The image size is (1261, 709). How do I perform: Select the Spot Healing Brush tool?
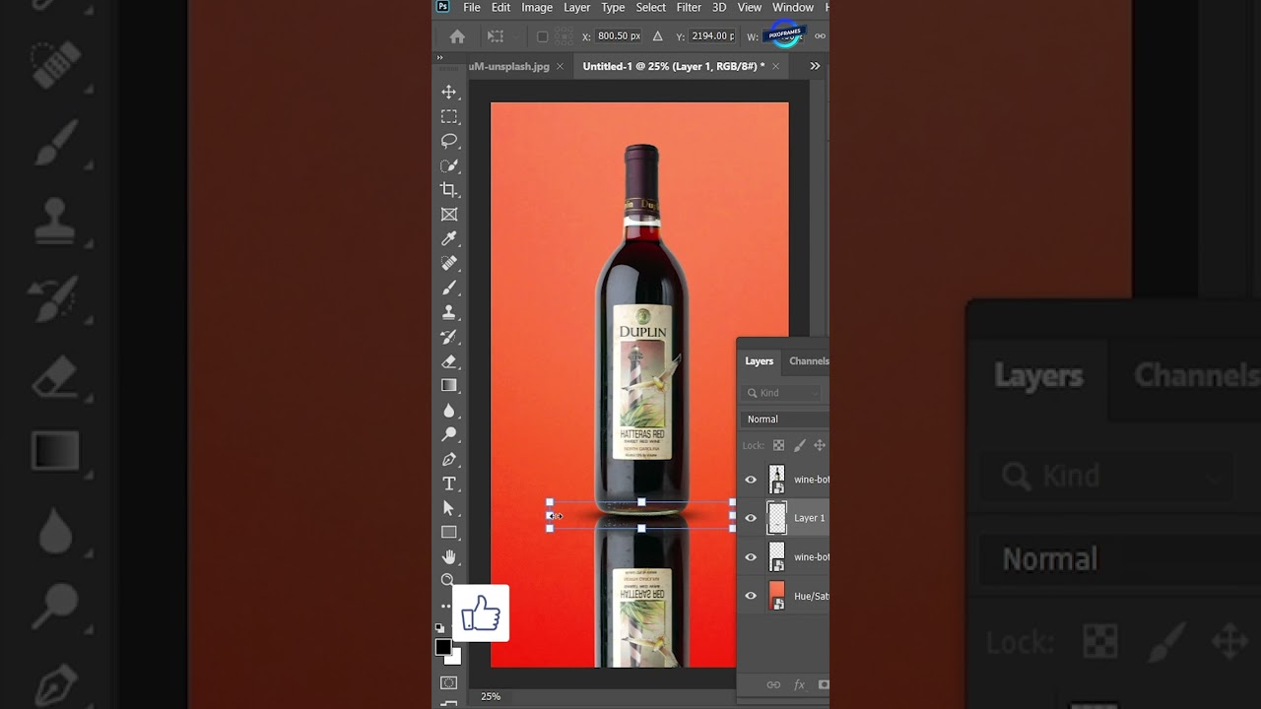(x=449, y=263)
